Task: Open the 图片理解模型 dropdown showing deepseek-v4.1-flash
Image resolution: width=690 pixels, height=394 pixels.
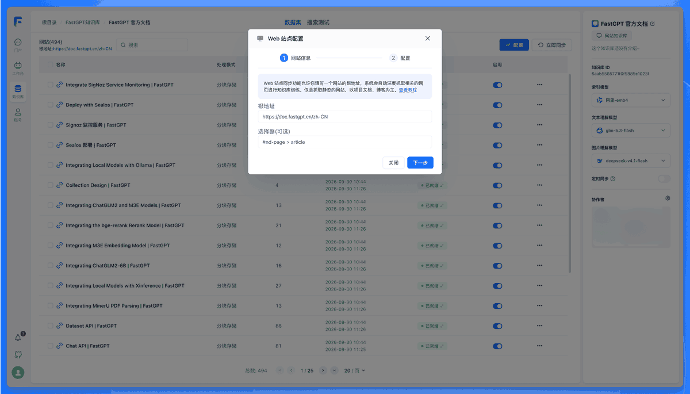Action: point(631,161)
